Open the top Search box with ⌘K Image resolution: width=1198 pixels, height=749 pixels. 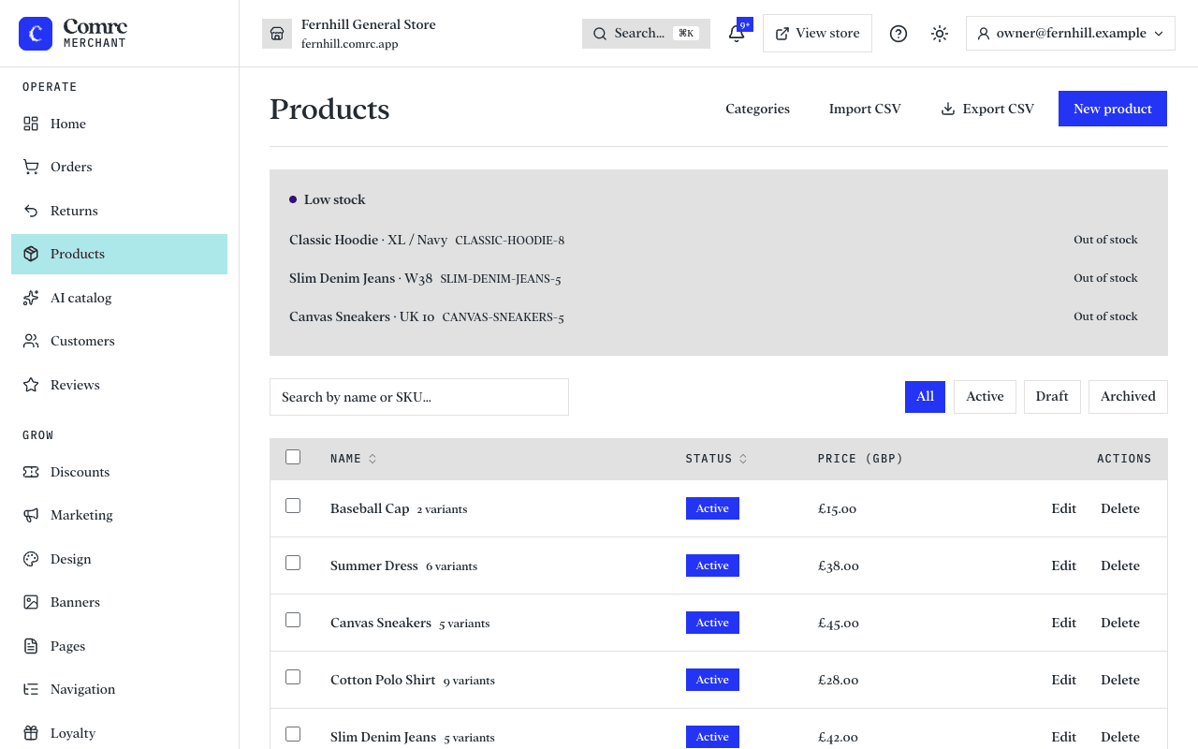[646, 34]
